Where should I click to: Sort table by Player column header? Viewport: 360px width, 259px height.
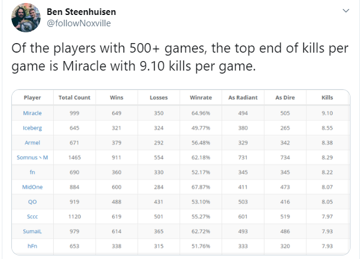pos(32,97)
